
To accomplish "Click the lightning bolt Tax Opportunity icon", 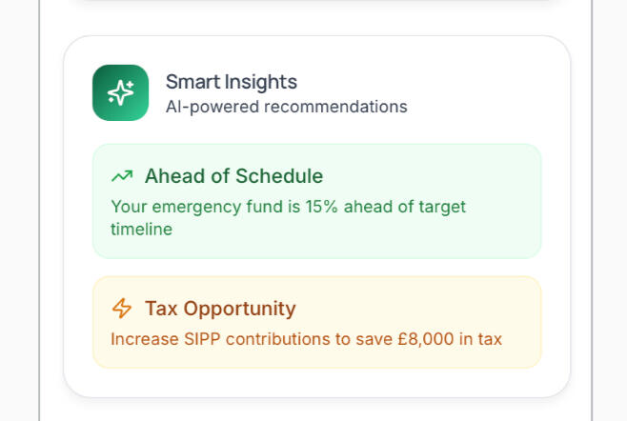I will [122, 309].
